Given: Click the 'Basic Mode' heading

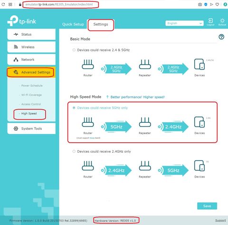Looking at the screenshot, I should coord(80,39).
